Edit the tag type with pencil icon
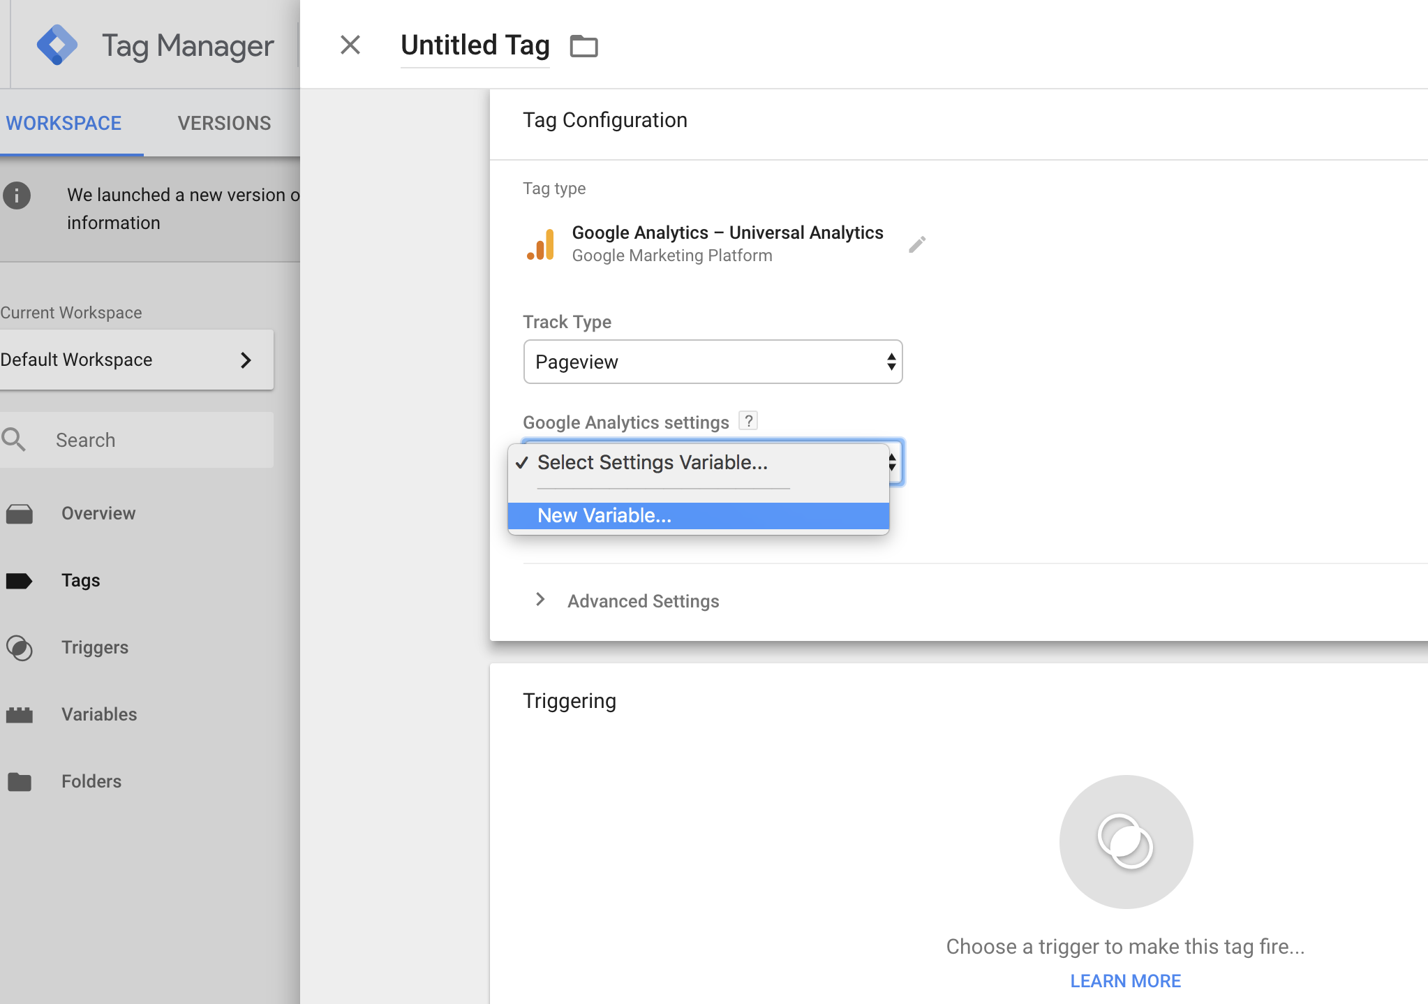This screenshot has height=1004, width=1428. [x=917, y=244]
